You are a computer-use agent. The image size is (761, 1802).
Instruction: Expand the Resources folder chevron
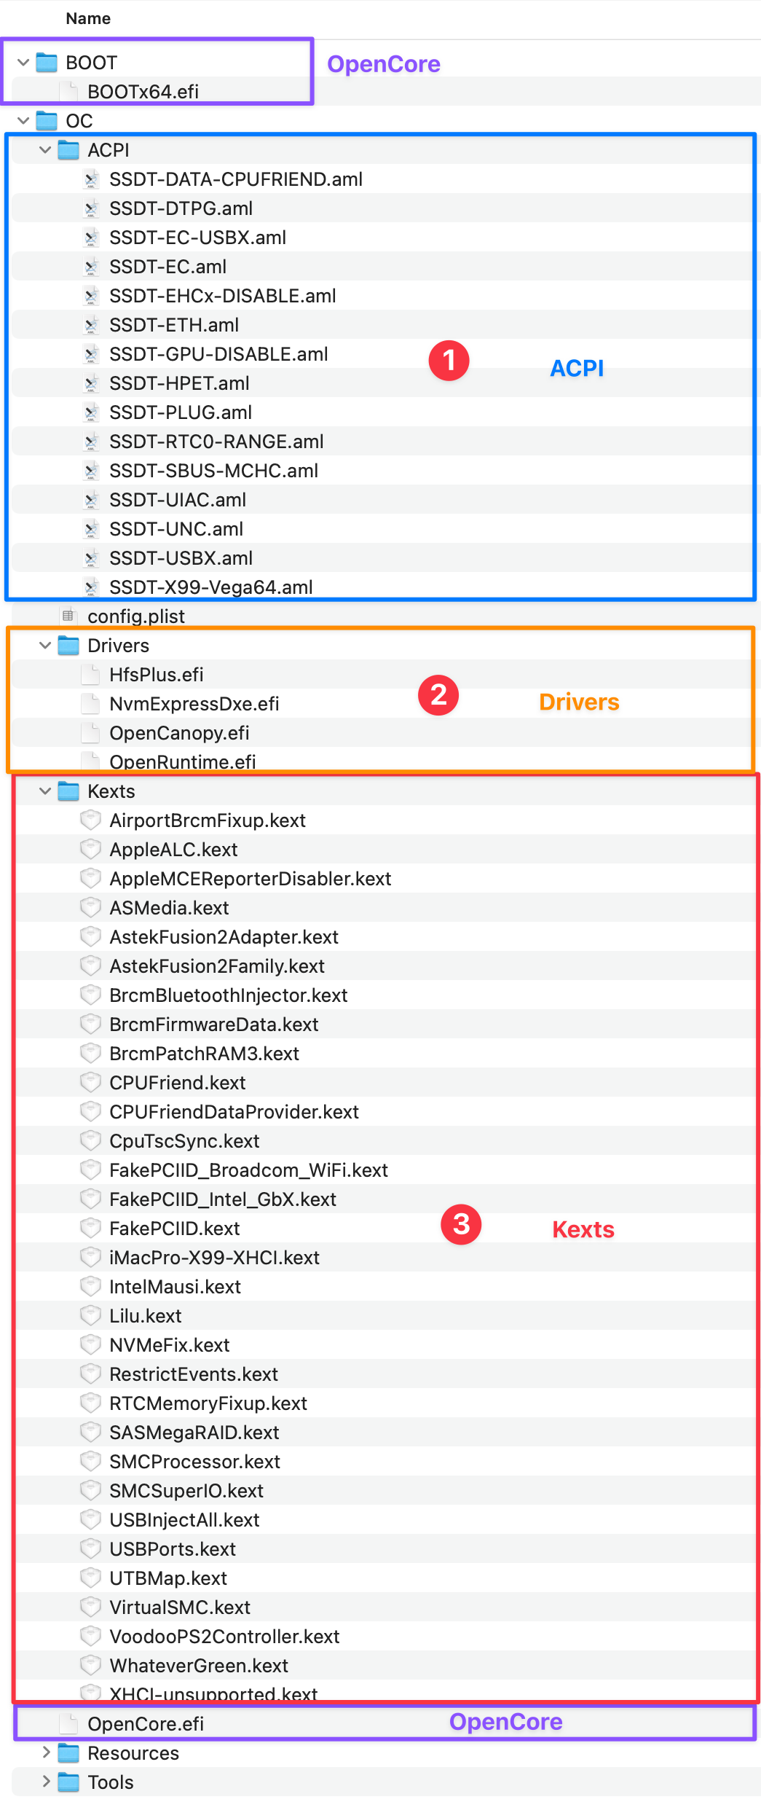(x=46, y=1753)
